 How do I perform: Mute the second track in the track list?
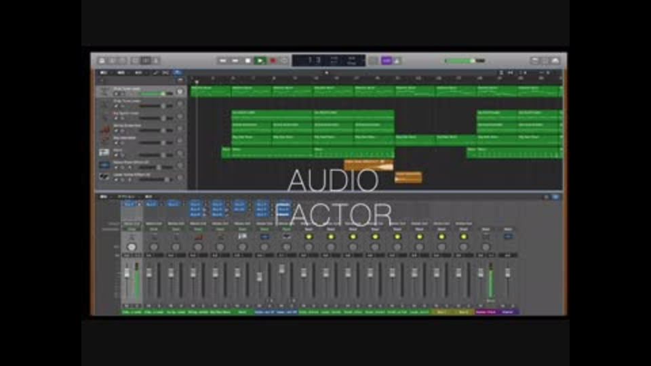point(116,106)
